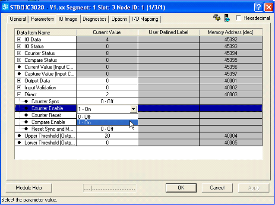Viewport: 275px width, 205px height.
Task: Click the slider beside Module Help
Action: coord(110,188)
